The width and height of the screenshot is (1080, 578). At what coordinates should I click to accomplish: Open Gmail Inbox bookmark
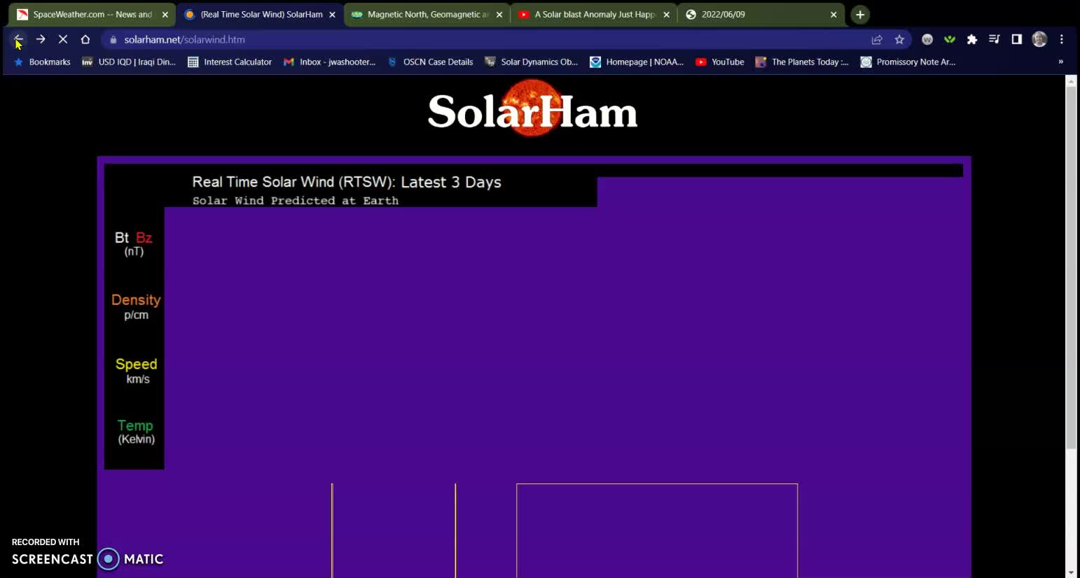(x=329, y=62)
